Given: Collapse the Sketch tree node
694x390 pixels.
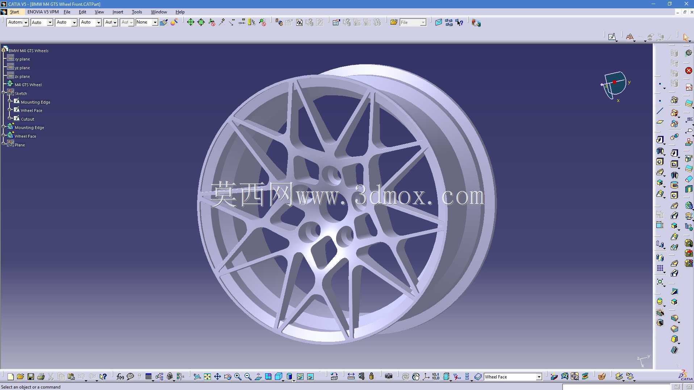Looking at the screenshot, I should [4, 92].
